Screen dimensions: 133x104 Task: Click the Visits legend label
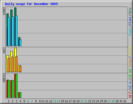coord(130,51)
